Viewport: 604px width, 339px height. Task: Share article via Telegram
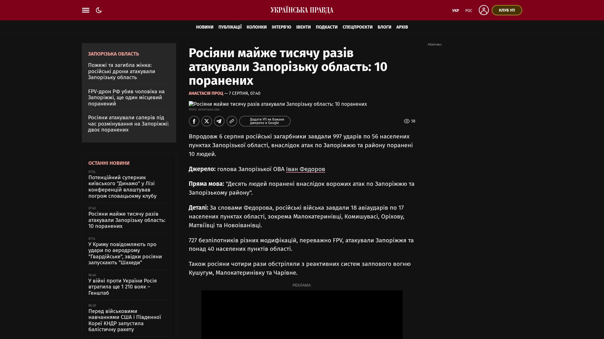(x=219, y=121)
